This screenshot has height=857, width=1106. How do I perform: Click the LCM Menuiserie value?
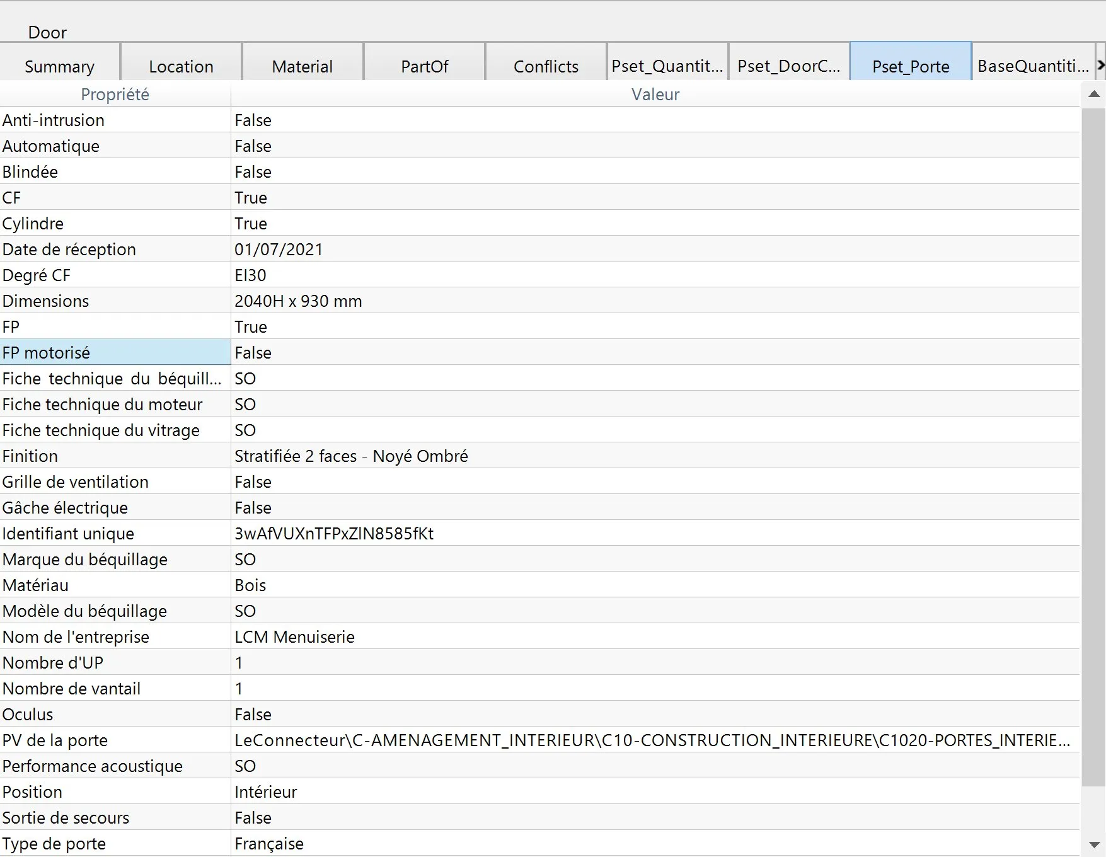pos(294,636)
